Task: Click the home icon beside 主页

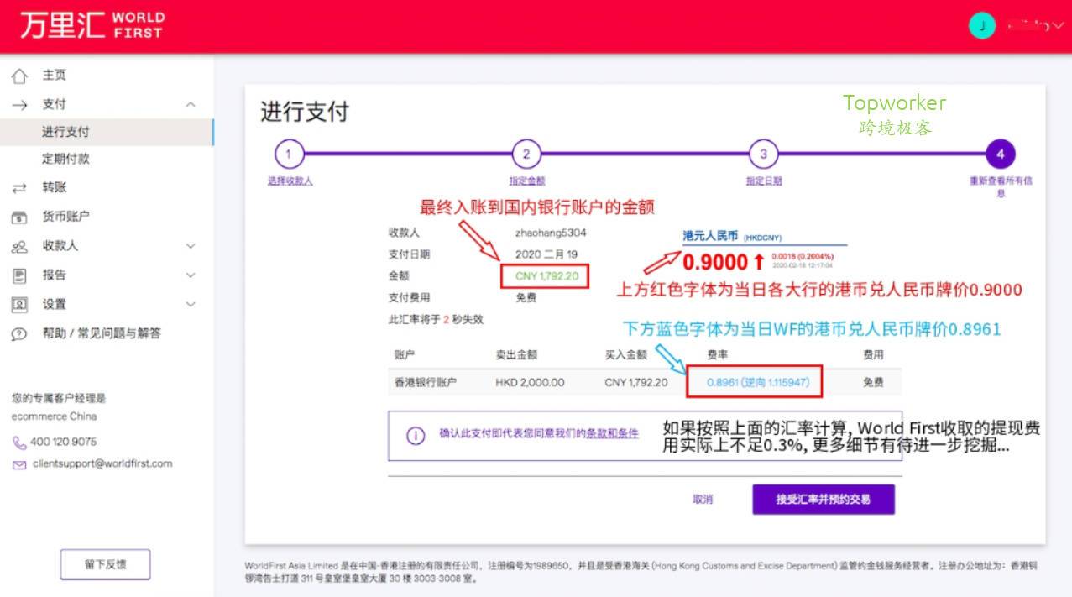Action: pos(19,76)
